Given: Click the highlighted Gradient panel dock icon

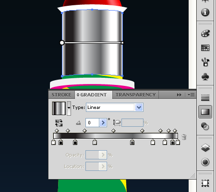Looking at the screenshot, I should (205, 112).
